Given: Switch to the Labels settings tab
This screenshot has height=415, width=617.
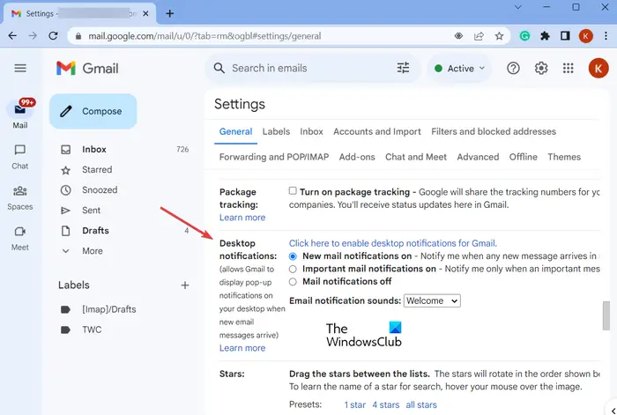Looking at the screenshot, I should [276, 131].
